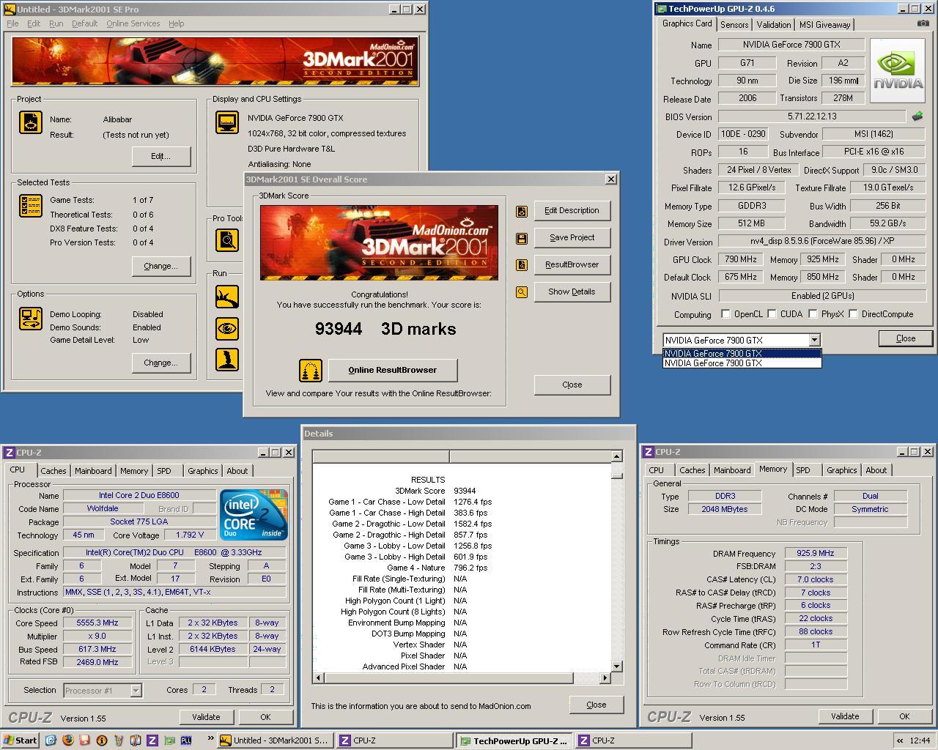This screenshot has height=750, width=938.
Task: Click the Save Project button
Action: (x=572, y=237)
